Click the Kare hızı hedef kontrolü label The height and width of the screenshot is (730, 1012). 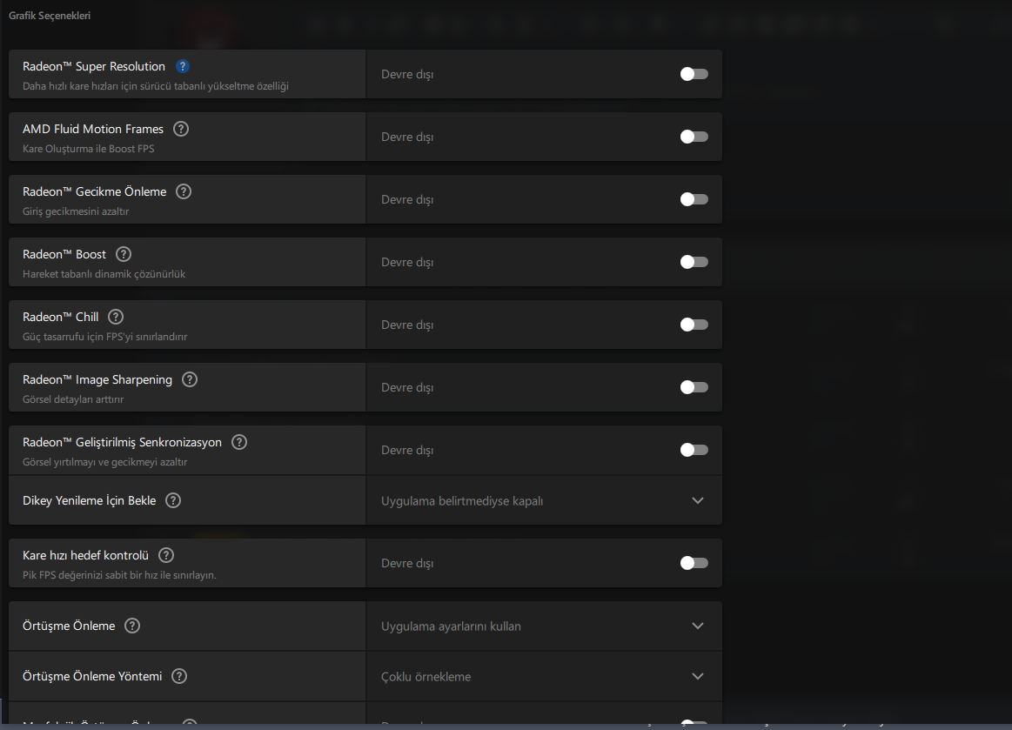[x=85, y=555]
